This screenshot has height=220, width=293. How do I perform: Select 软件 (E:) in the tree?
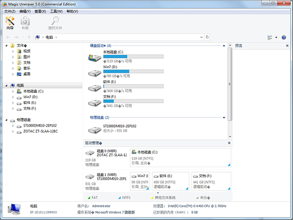coord(29,103)
